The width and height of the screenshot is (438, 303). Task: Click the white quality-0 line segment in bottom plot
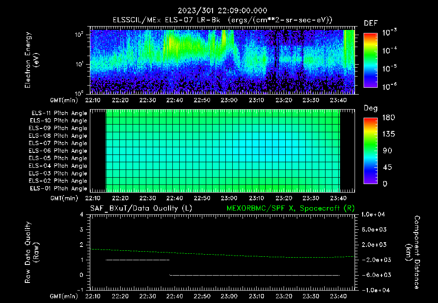(x=255, y=275)
